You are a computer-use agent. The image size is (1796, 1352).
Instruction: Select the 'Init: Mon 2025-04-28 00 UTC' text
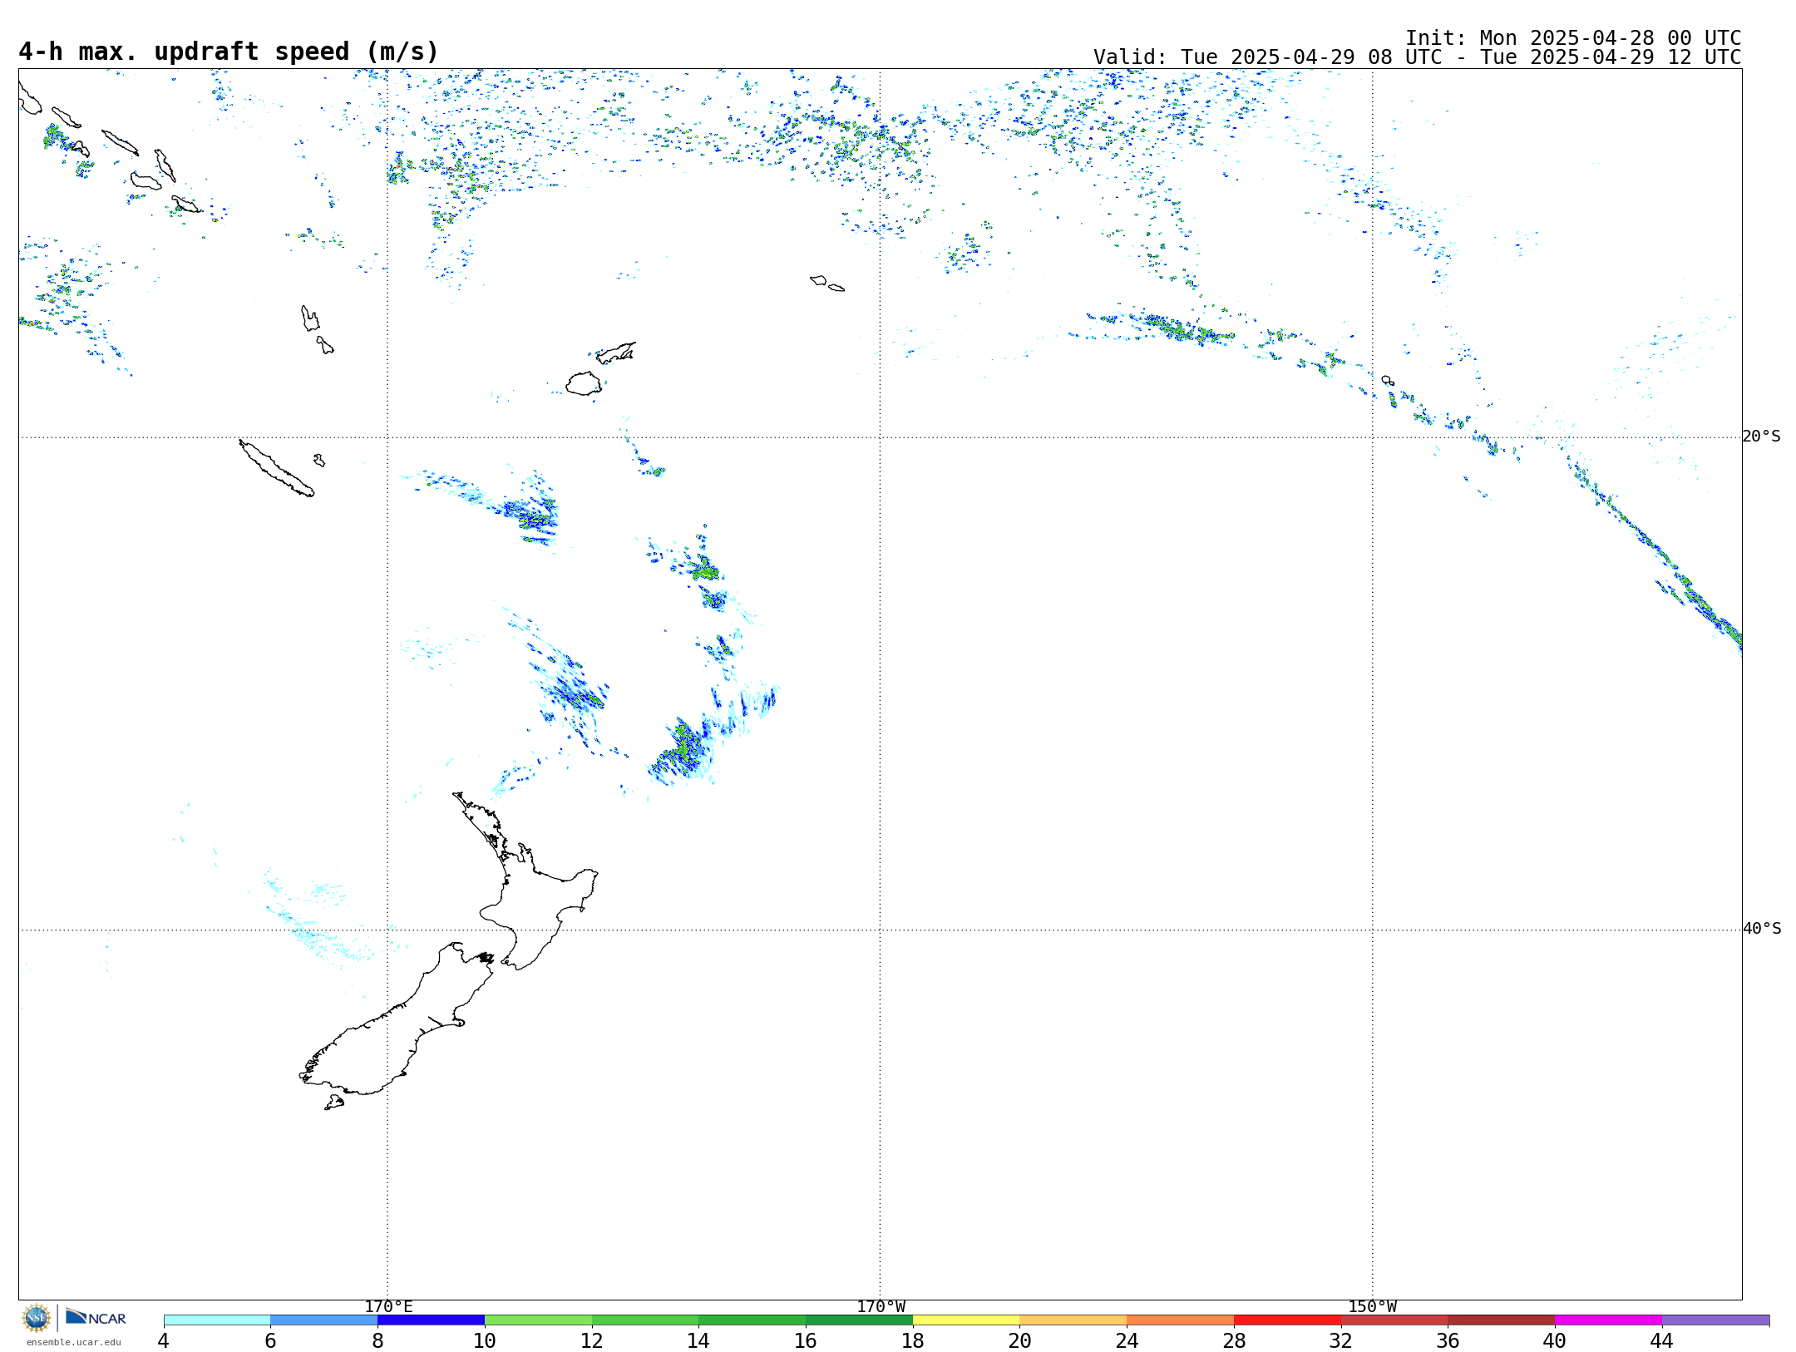1573,38
